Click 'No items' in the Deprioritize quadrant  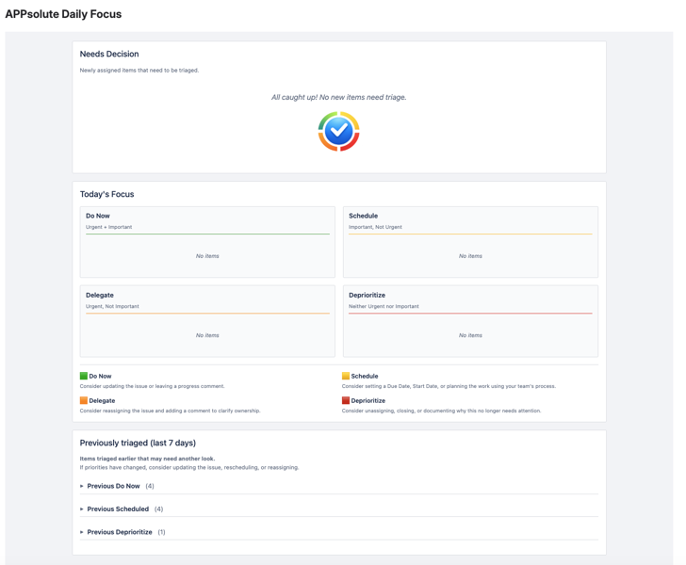470,335
